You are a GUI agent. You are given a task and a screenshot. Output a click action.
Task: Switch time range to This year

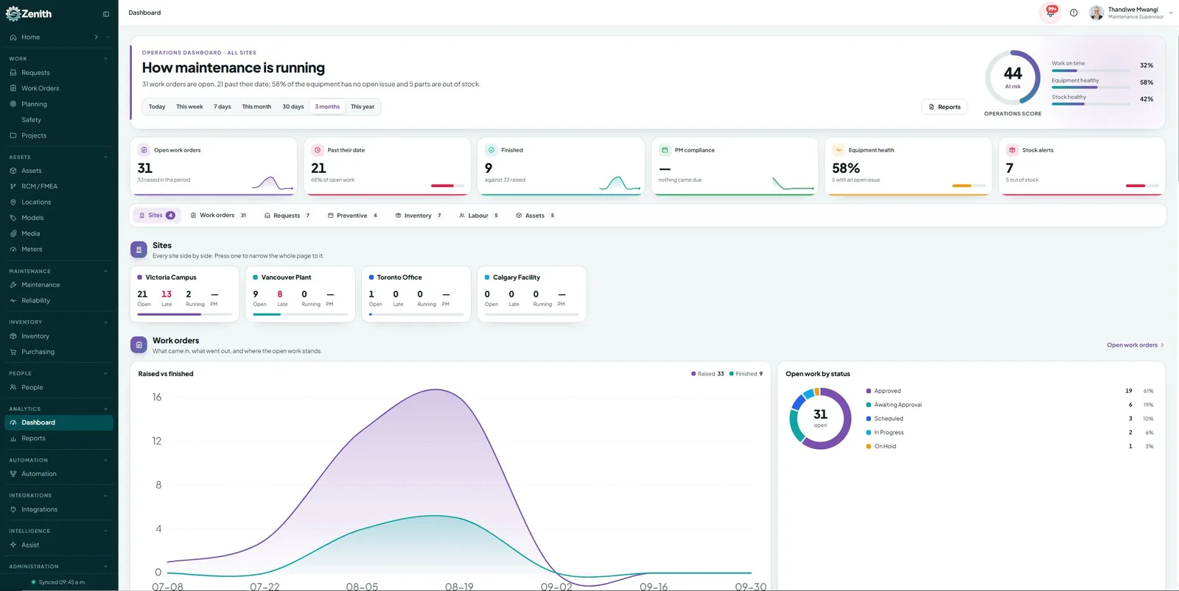coord(363,107)
